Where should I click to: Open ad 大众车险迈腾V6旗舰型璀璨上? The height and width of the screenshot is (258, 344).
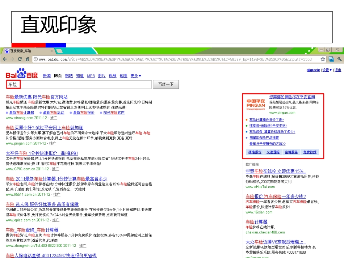point(276,242)
